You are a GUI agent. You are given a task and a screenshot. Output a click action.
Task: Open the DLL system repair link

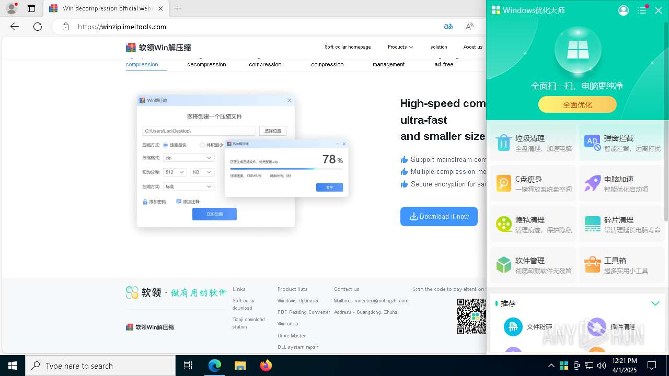pyautogui.click(x=298, y=347)
